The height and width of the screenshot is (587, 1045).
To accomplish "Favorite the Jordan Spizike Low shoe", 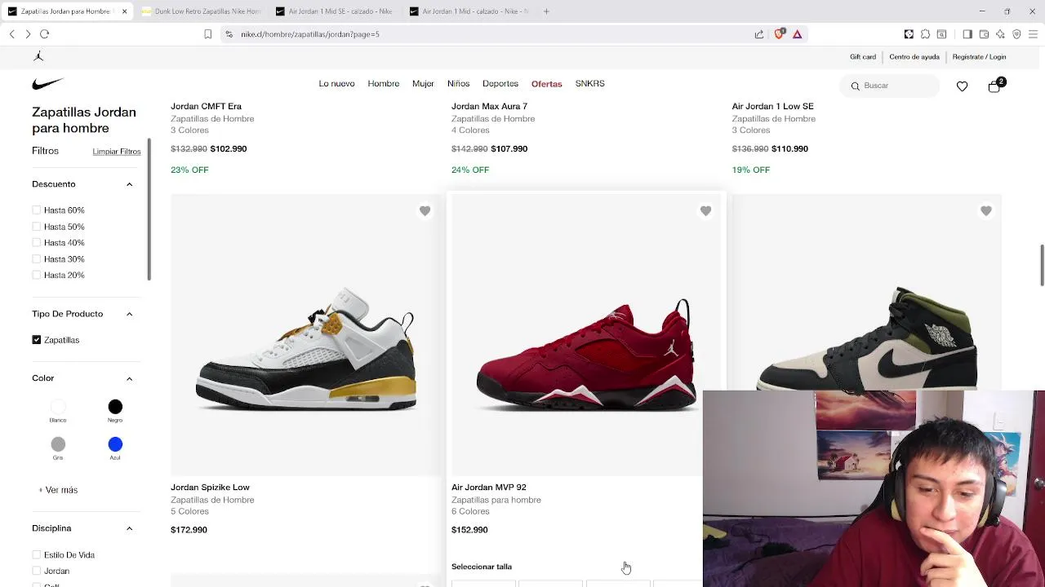I will coord(425,211).
